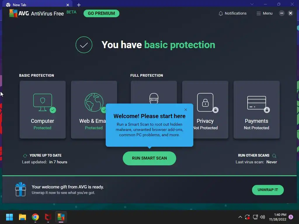Open the Windows Start menu
This screenshot has height=224, width=299.
point(9,217)
